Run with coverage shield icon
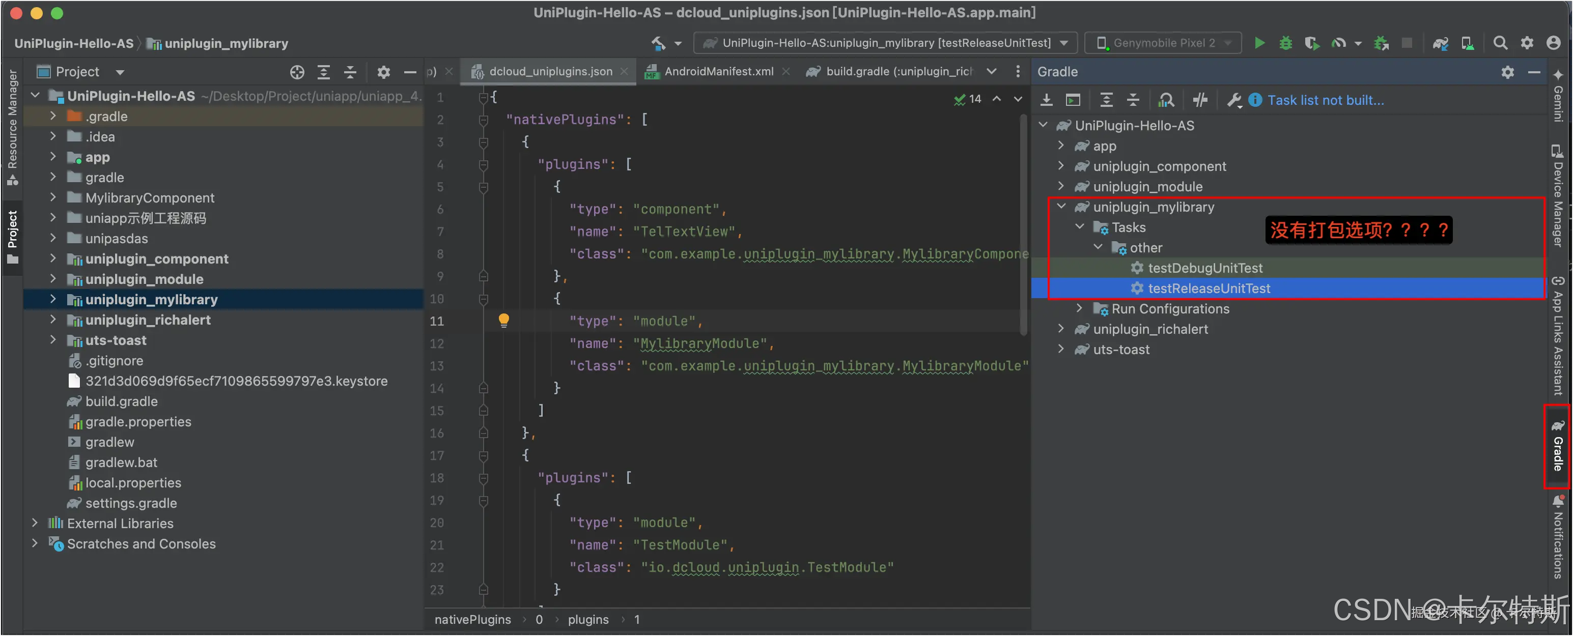The height and width of the screenshot is (636, 1573). pyautogui.click(x=1312, y=43)
